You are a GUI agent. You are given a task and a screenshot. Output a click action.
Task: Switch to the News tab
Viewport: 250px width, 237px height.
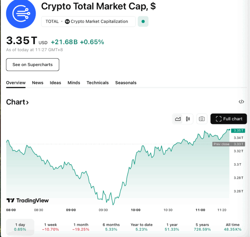[x=38, y=83]
